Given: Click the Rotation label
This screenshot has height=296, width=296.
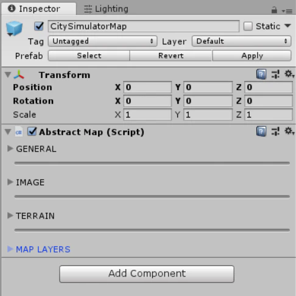Looking at the screenshot, I should 33,101.
